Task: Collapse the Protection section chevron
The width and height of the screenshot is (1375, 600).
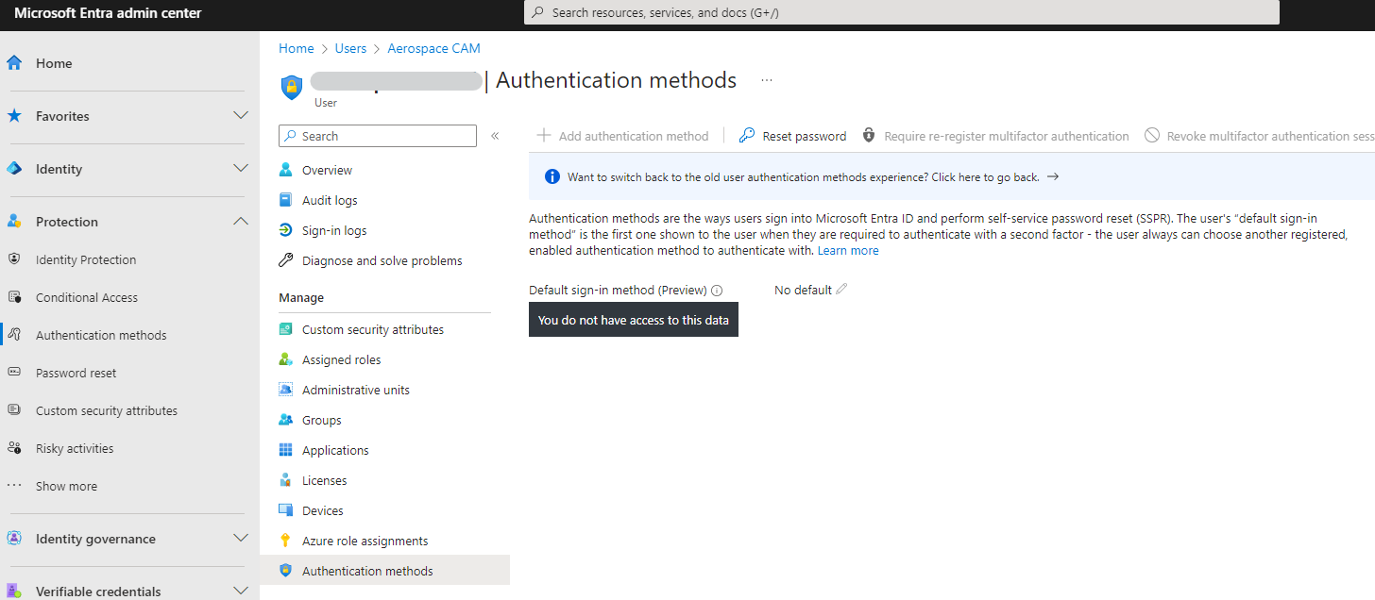Action: [241, 222]
